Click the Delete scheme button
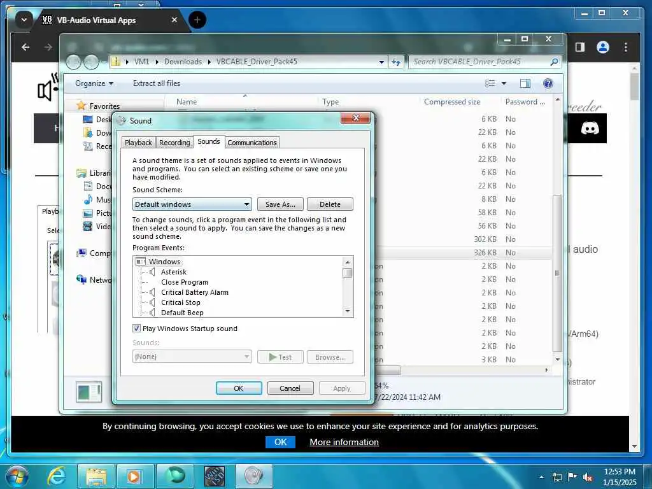 [330, 204]
